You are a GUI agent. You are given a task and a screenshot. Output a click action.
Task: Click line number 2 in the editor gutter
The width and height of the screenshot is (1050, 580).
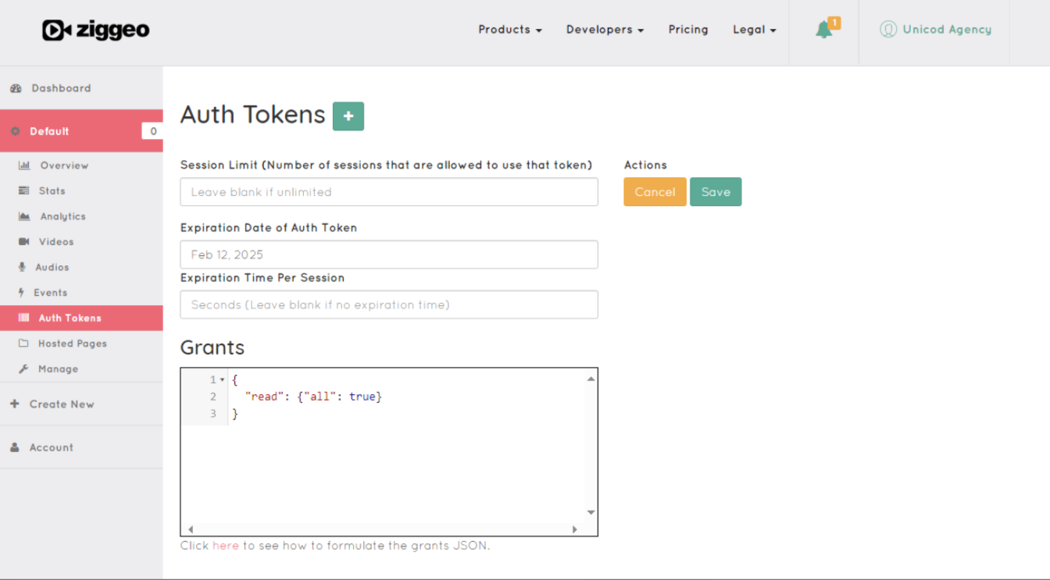pyautogui.click(x=213, y=397)
